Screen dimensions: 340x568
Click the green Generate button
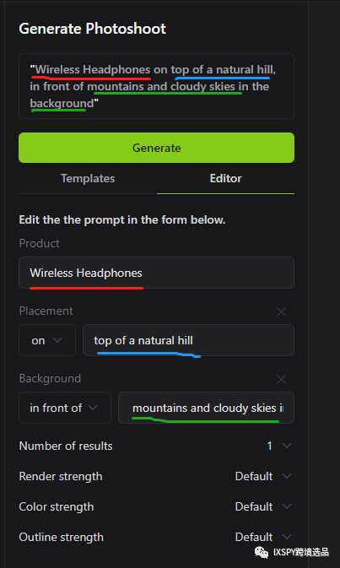point(156,148)
